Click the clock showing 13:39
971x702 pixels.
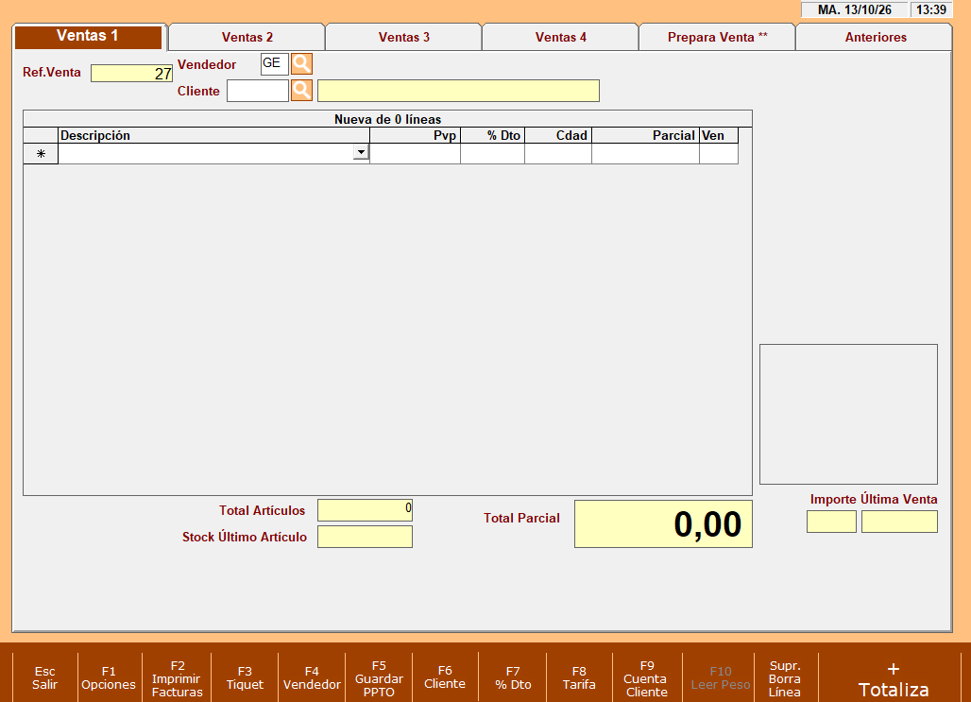[x=931, y=9]
